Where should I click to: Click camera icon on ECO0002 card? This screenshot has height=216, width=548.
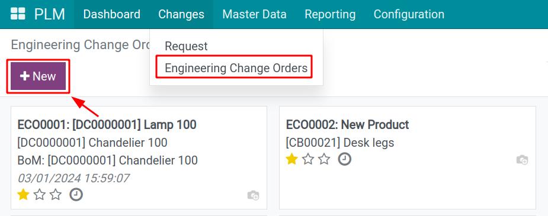(522, 160)
